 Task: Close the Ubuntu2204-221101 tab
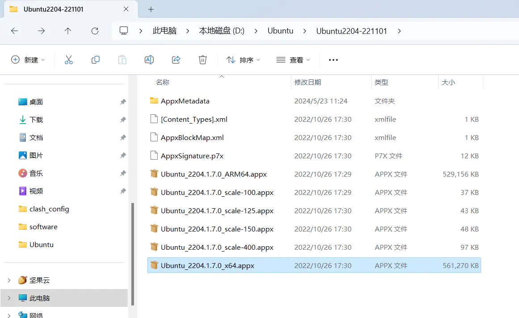[x=126, y=9]
